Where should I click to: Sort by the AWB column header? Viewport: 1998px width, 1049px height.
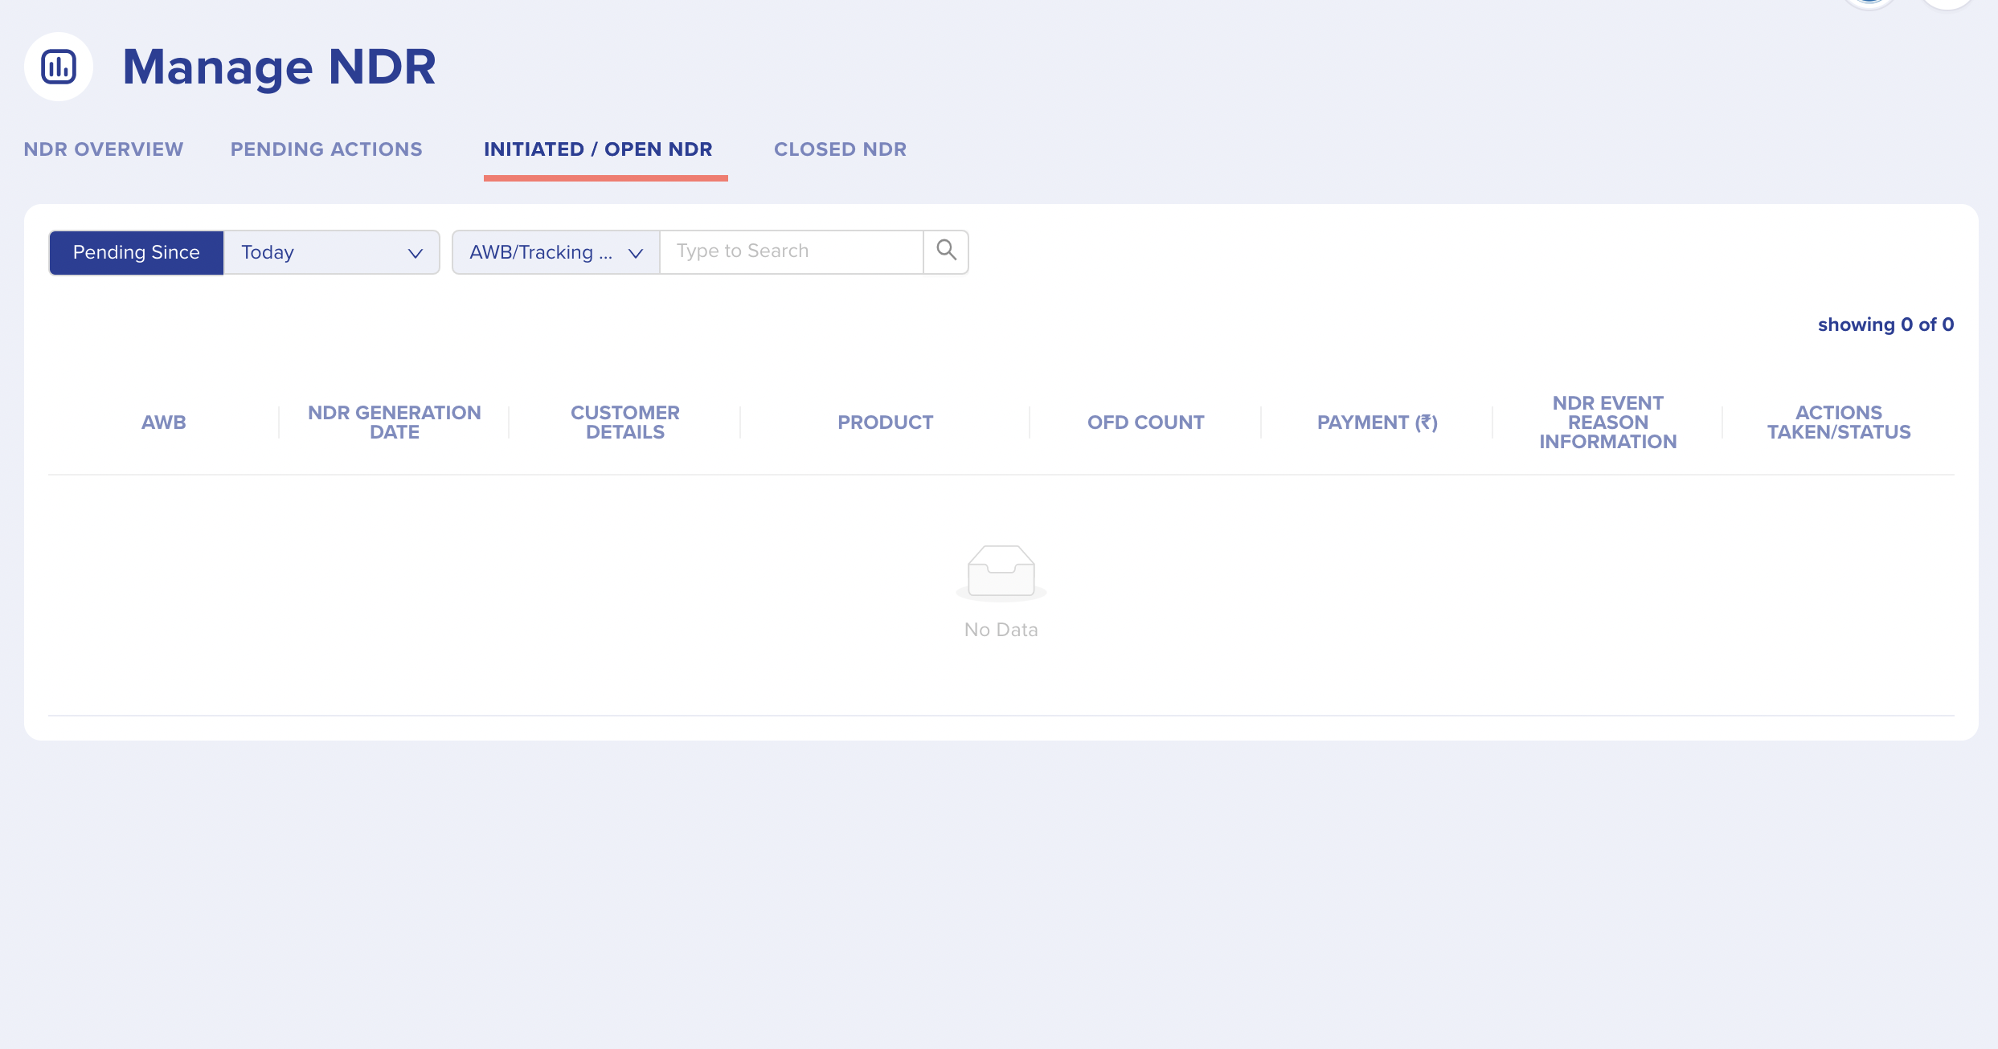pyautogui.click(x=163, y=422)
